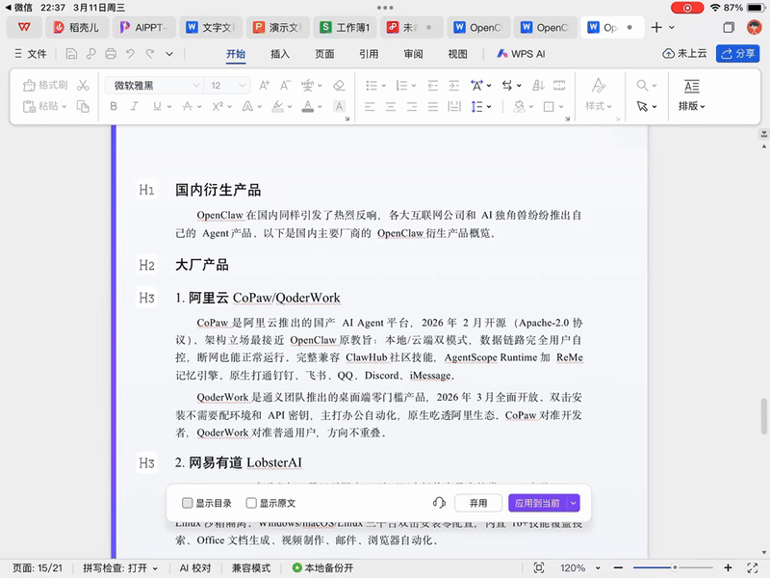Decrease font size with A- icon
The image size is (770, 578).
point(285,86)
